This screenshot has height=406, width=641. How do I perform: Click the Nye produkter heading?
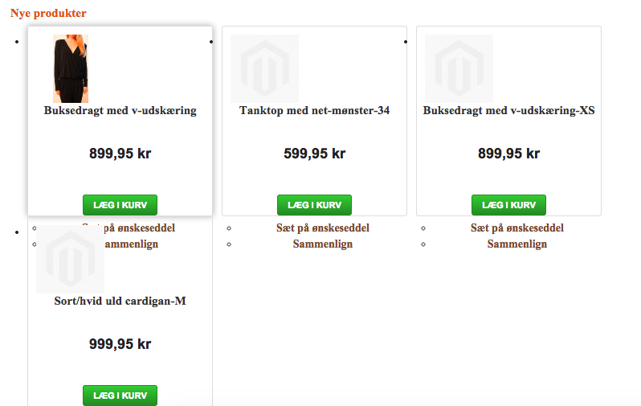click(x=48, y=13)
